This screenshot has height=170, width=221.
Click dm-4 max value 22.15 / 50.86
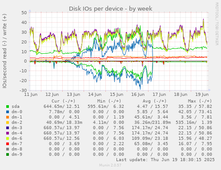click(195, 133)
